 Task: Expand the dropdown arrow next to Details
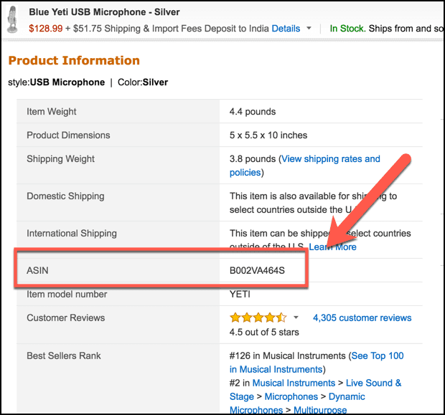click(309, 29)
